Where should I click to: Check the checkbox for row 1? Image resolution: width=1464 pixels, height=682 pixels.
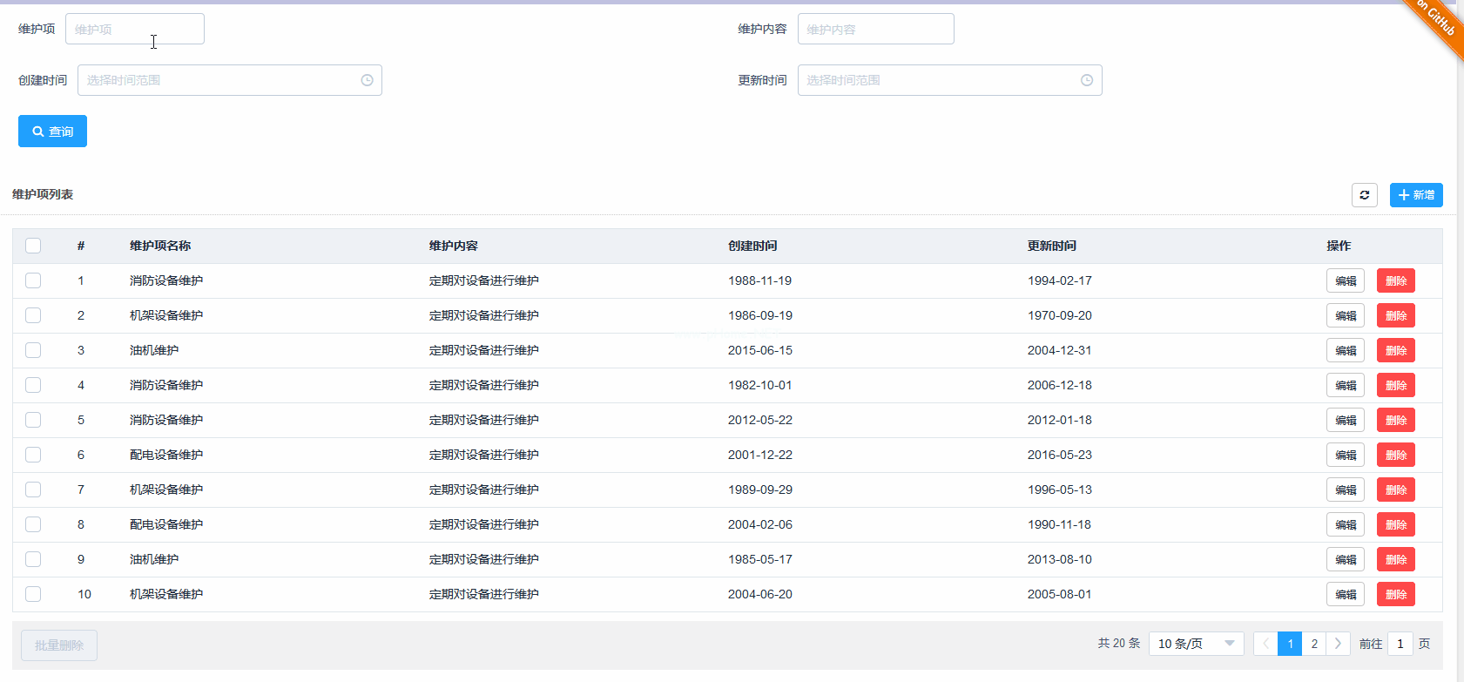[x=33, y=280]
